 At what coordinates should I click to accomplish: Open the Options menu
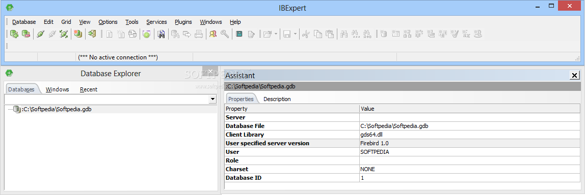[108, 22]
